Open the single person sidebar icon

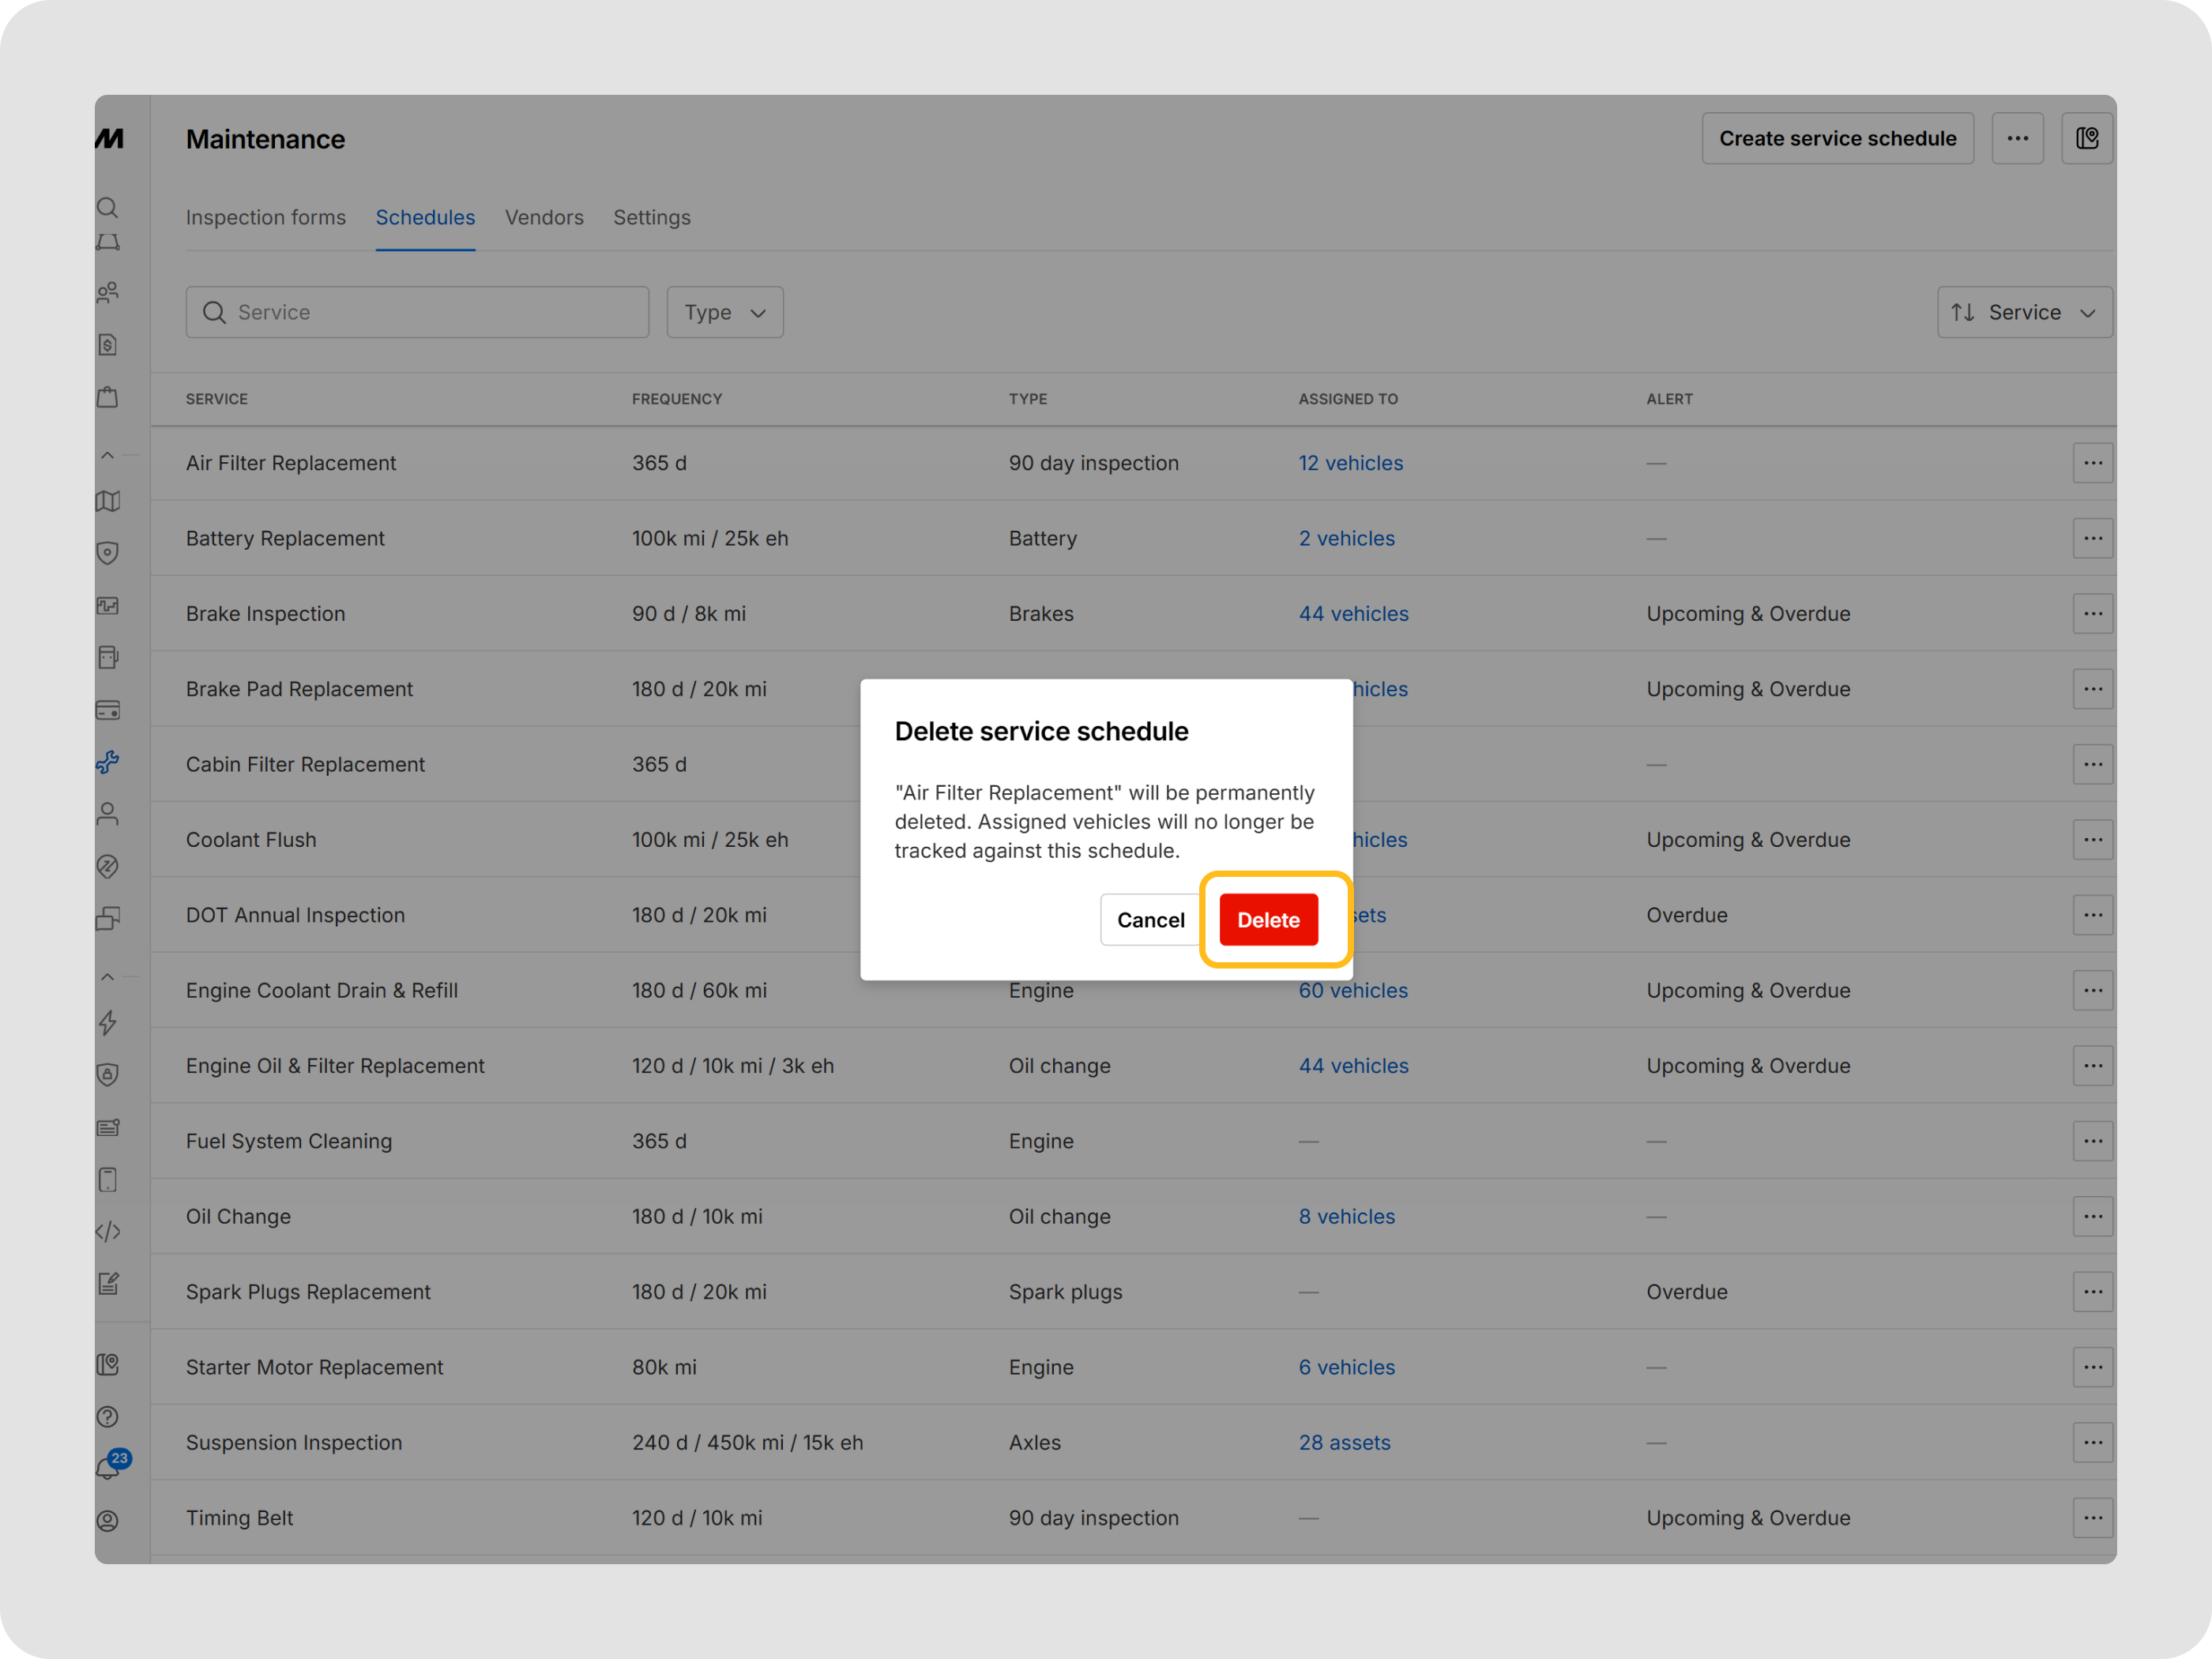(108, 814)
